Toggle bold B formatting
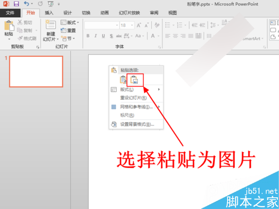 pyautogui.click(x=88, y=36)
